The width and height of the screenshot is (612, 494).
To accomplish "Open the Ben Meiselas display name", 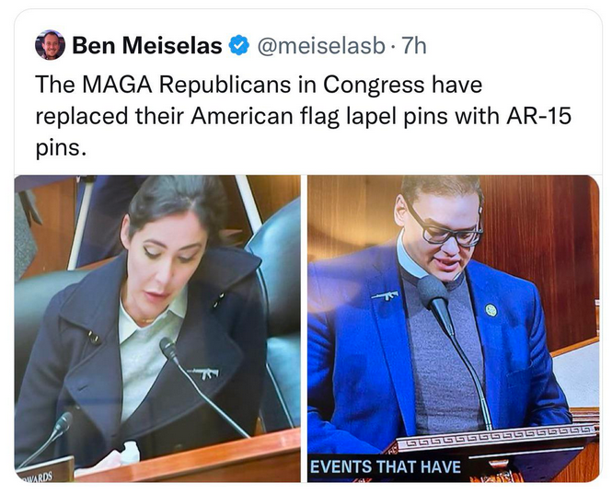I will click(147, 45).
